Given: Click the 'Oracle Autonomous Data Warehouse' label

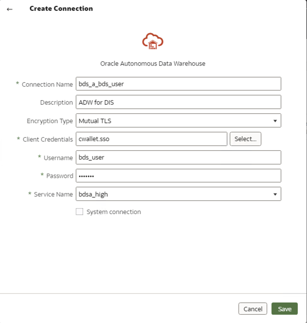Looking at the screenshot, I should pos(153,63).
